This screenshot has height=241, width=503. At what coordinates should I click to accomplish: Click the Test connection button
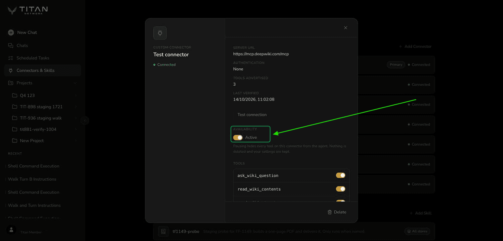pyautogui.click(x=252, y=115)
